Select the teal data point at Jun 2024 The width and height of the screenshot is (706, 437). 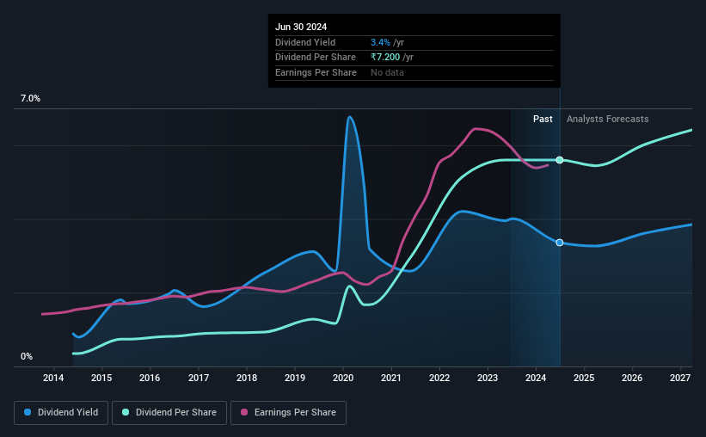pos(560,160)
